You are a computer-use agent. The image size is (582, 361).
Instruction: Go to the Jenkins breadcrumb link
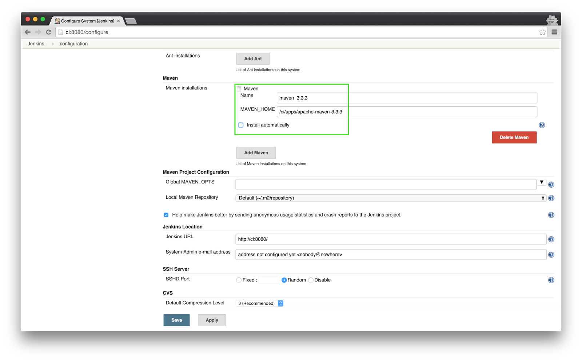[36, 44]
